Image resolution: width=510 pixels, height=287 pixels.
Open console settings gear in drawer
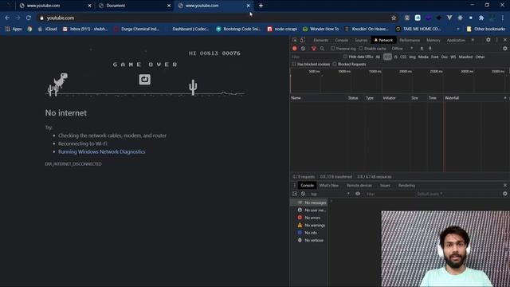point(504,194)
